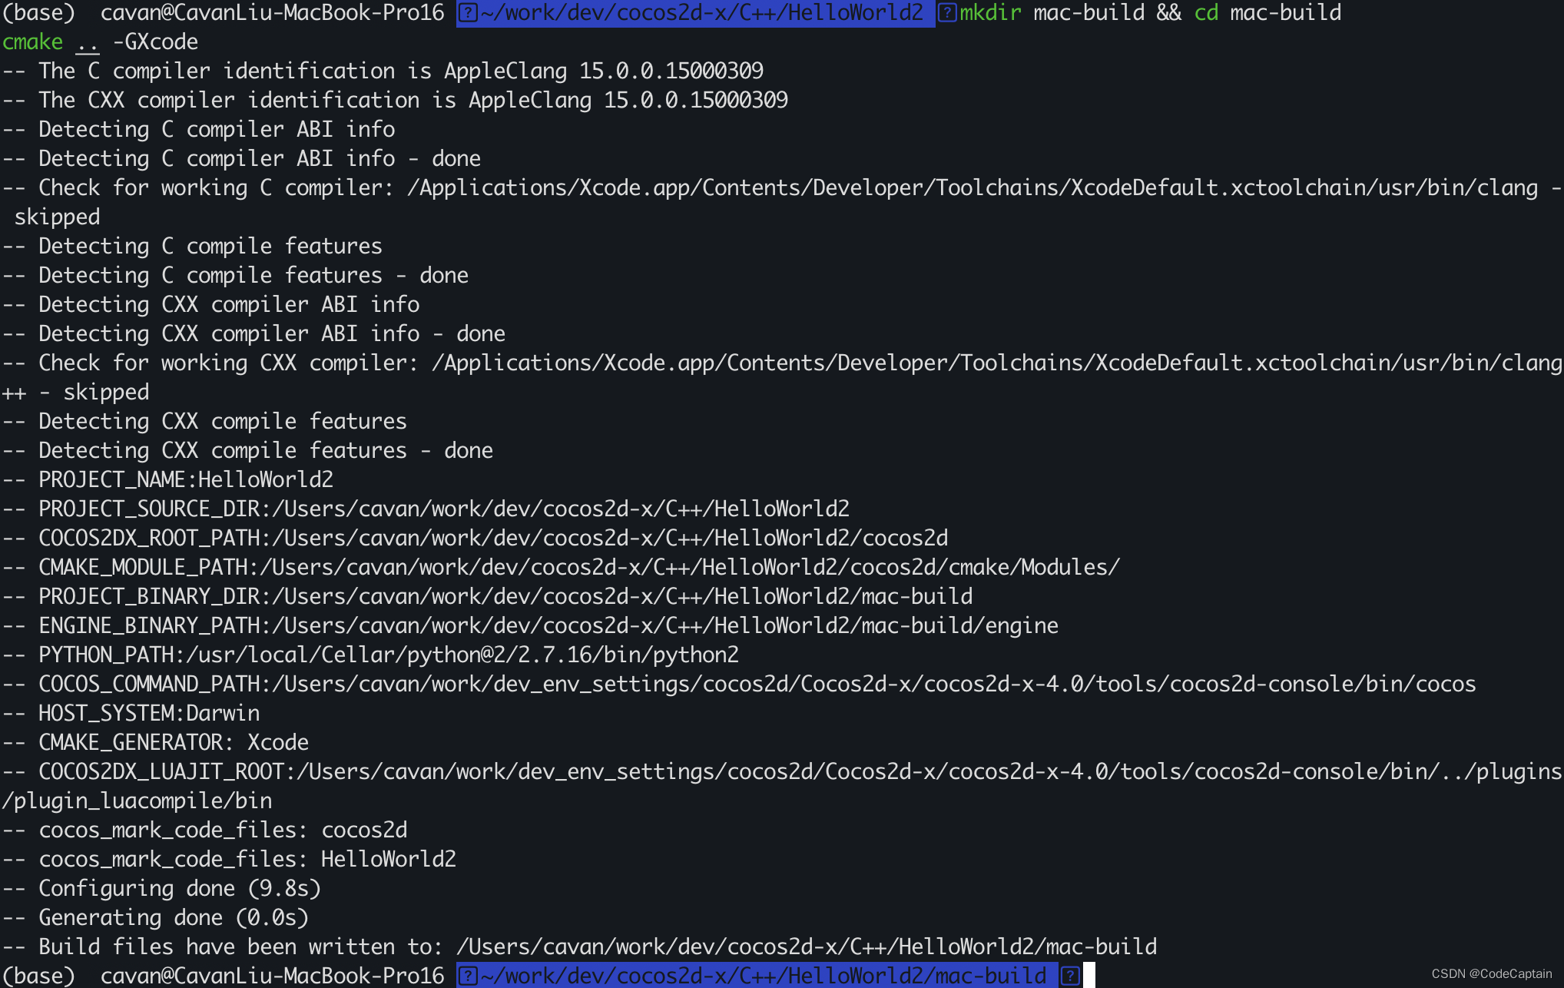Click the 'CMAKE_MODULE_PATH' line
The height and width of the screenshot is (988, 1564).
tap(561, 568)
